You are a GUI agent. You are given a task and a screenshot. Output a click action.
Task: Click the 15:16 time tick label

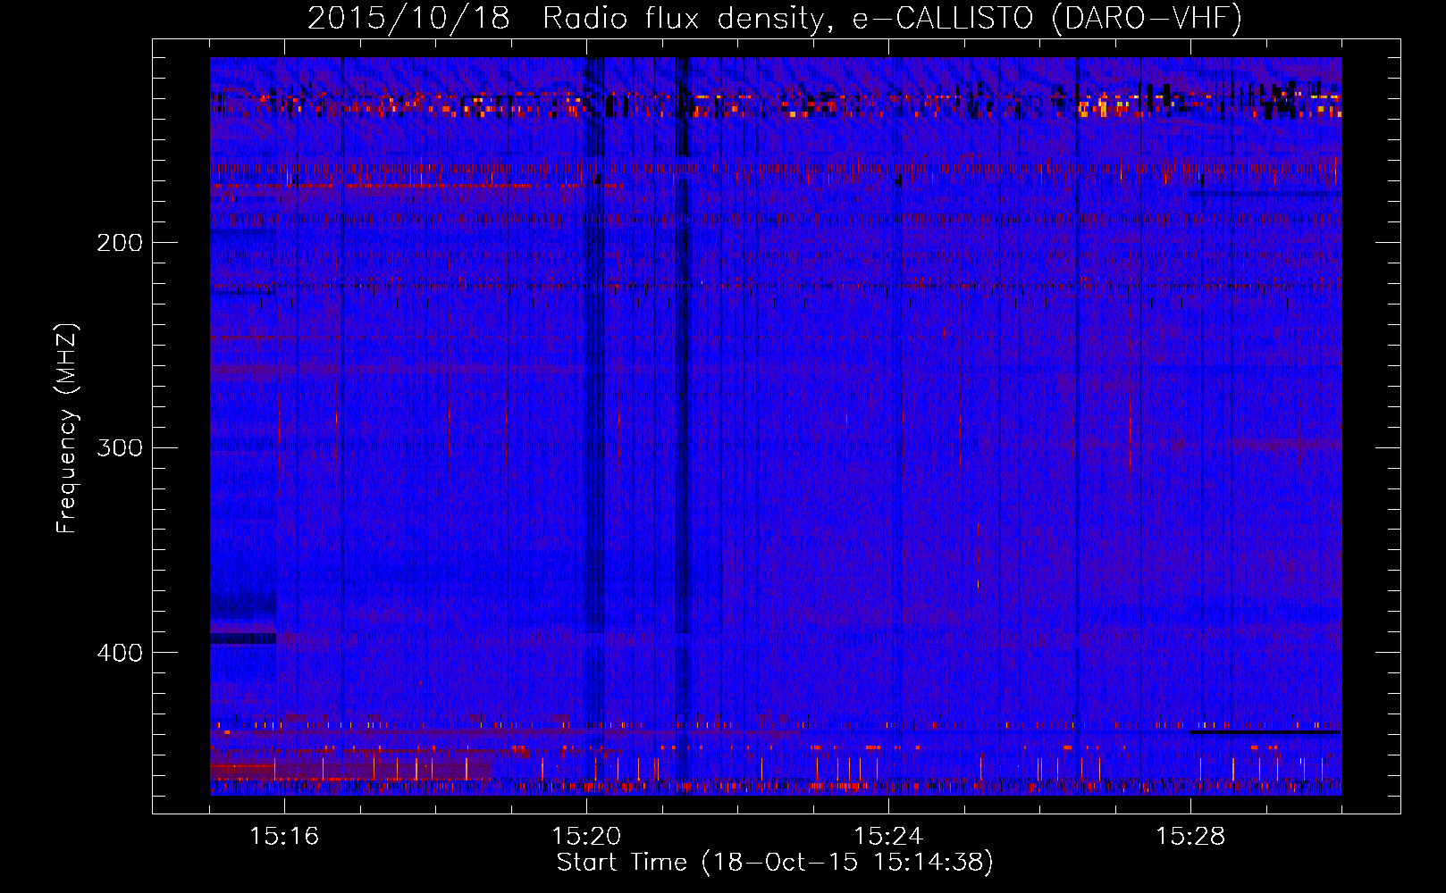point(284,836)
